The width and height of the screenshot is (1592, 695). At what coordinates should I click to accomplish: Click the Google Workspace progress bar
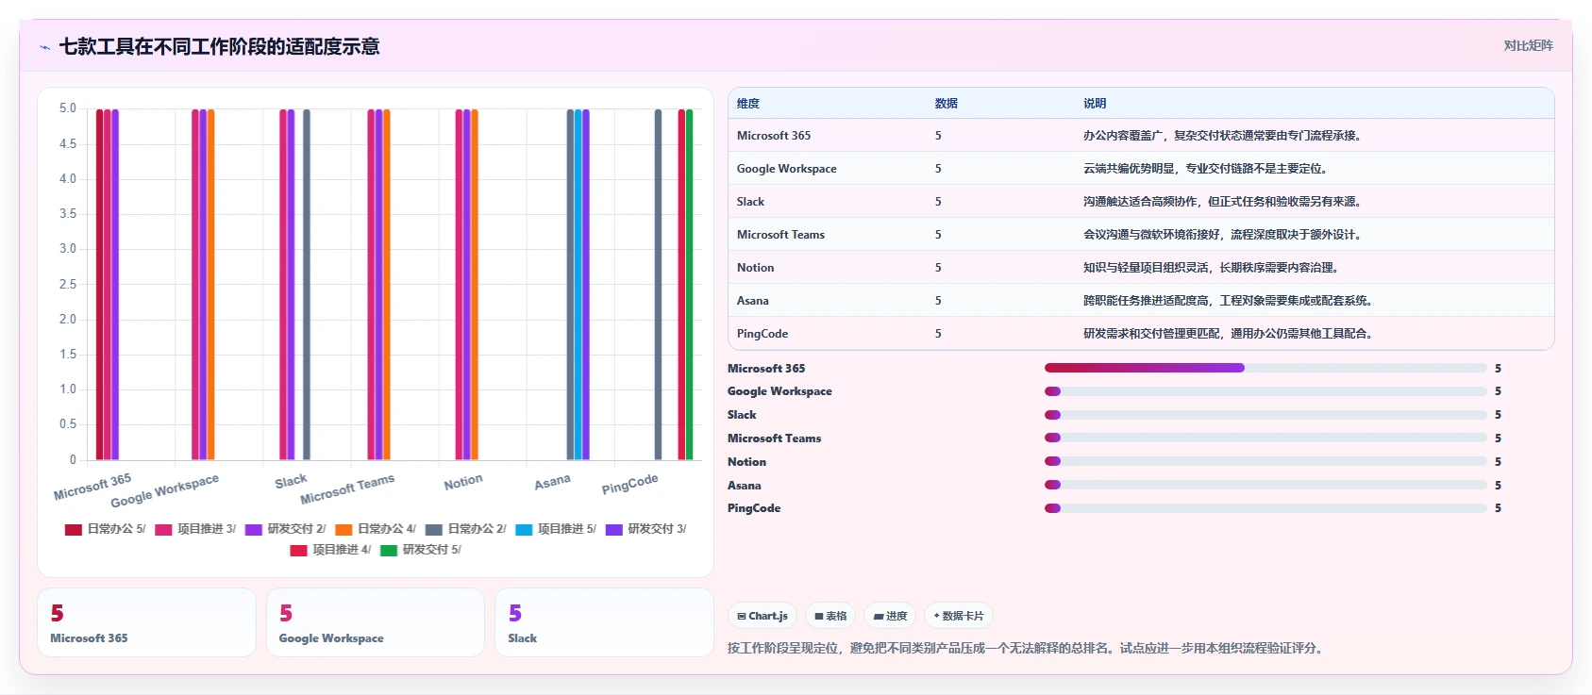pos(1265,391)
